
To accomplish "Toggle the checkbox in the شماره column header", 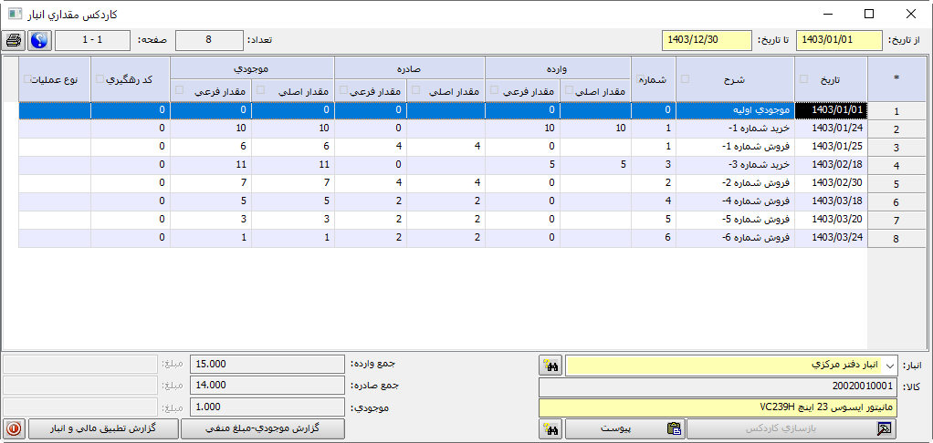I will point(640,78).
